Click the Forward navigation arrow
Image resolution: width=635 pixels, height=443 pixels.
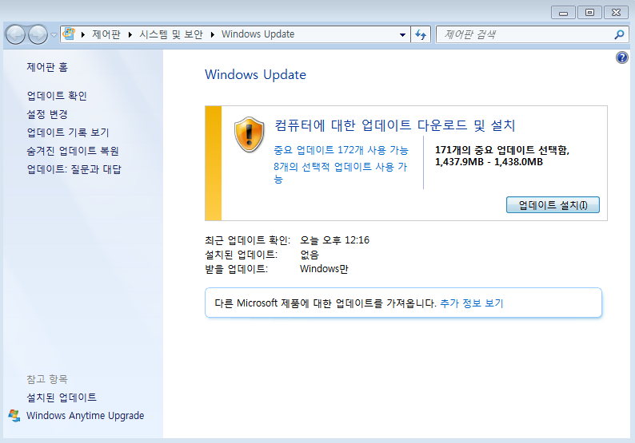tap(38, 34)
